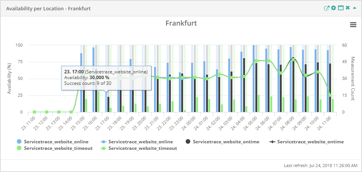Click the 'Frankfurt' chart title
The width and height of the screenshot is (362, 172).
pos(181,23)
